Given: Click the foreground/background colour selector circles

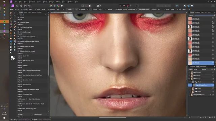Looking at the screenshot, I should click(13, 58).
